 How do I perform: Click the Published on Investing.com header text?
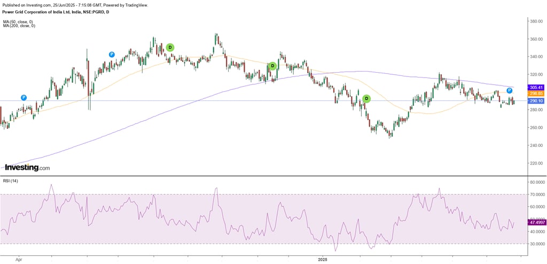point(75,5)
